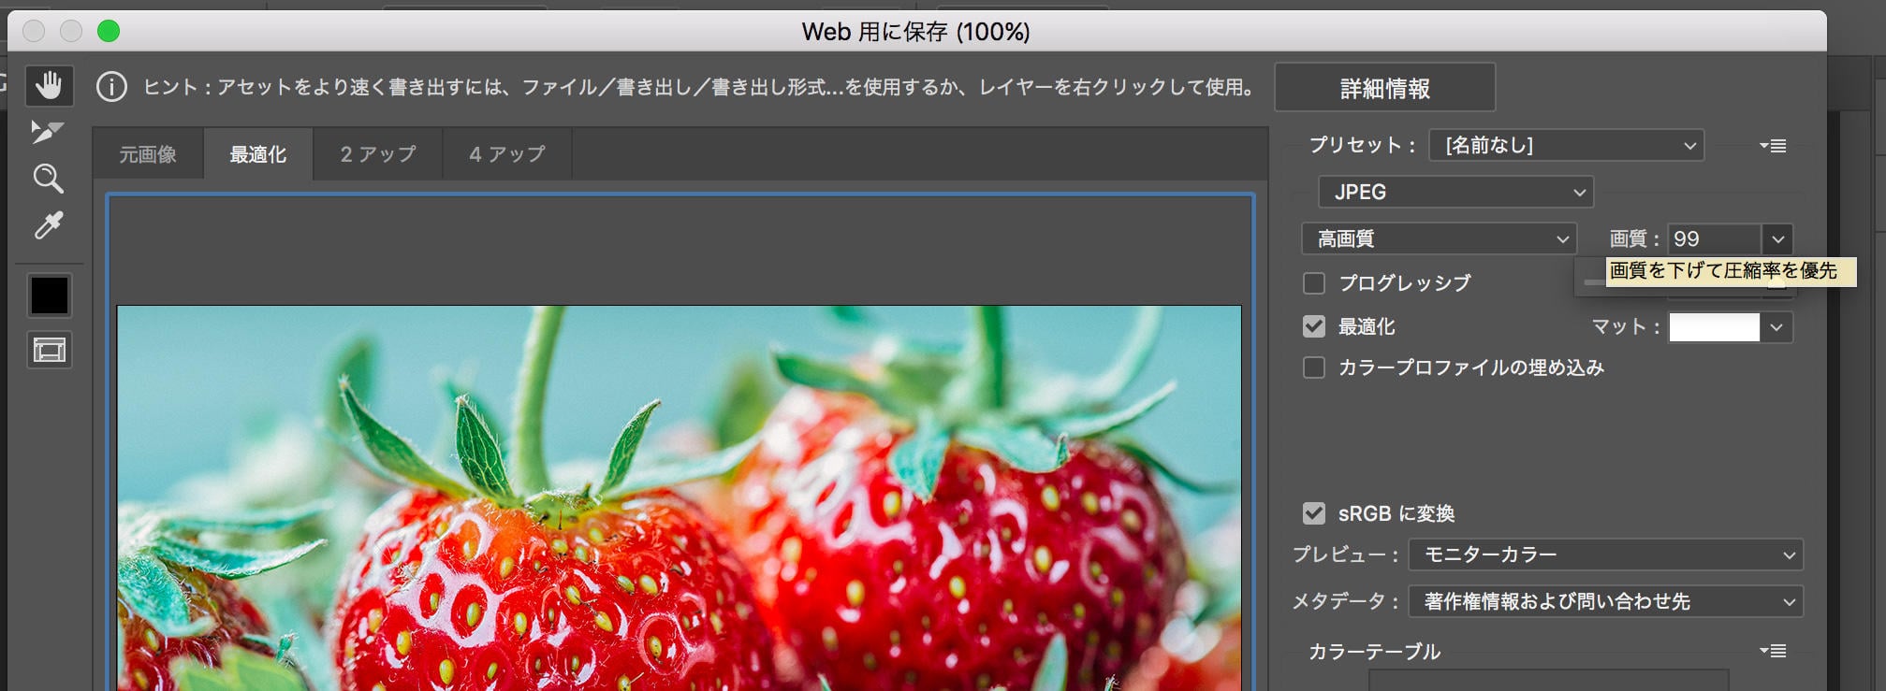Click the 画質 value input field

coord(1714,239)
